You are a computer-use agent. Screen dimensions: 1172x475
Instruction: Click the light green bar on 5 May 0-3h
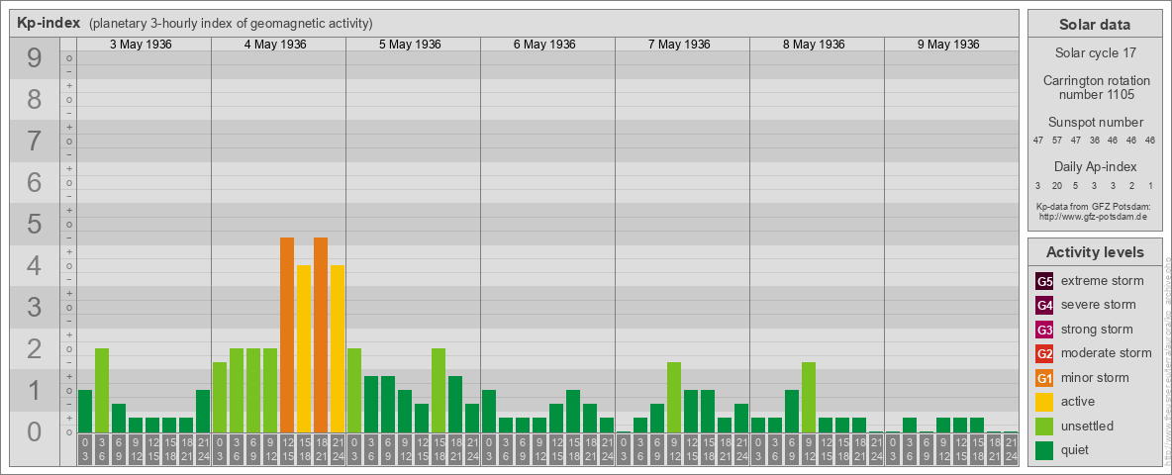[x=353, y=391]
